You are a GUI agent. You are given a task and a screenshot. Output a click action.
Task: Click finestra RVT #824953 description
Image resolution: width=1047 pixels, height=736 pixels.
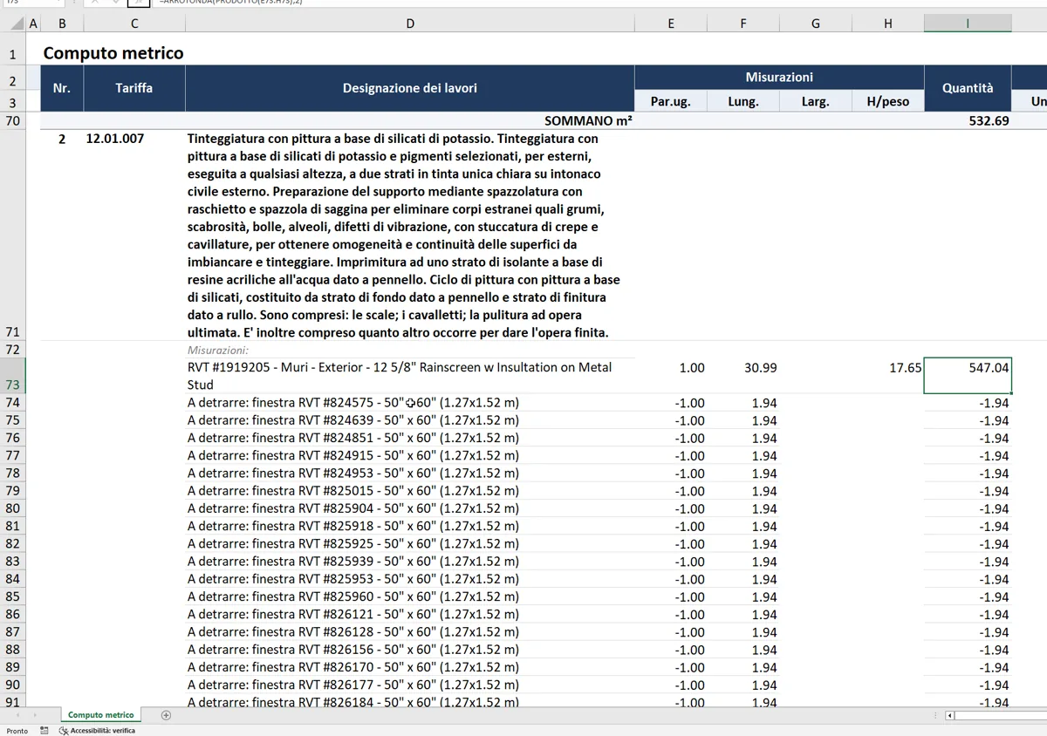point(353,474)
